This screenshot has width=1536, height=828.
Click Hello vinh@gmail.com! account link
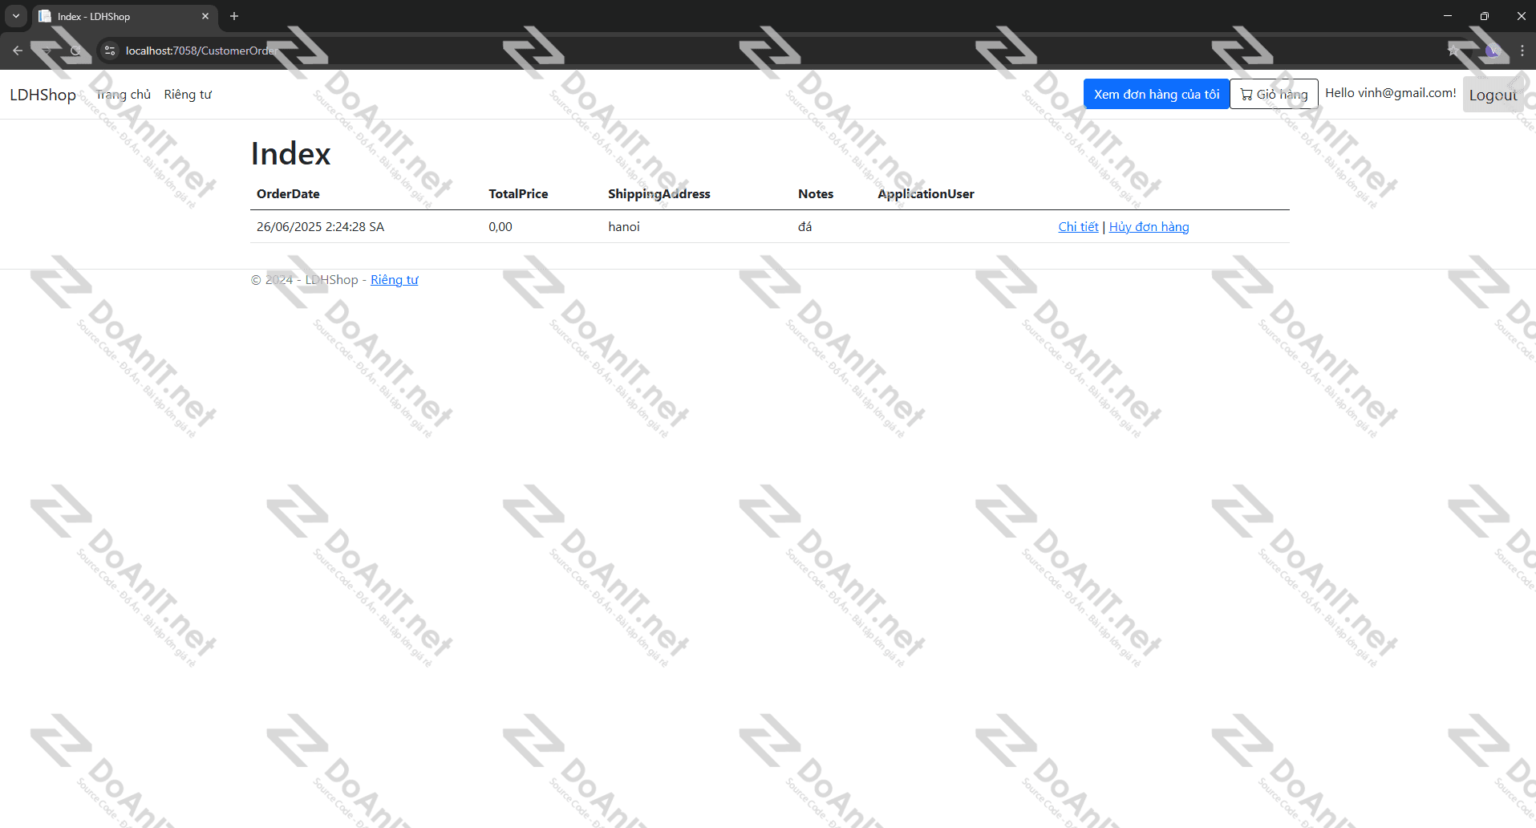[x=1391, y=93]
